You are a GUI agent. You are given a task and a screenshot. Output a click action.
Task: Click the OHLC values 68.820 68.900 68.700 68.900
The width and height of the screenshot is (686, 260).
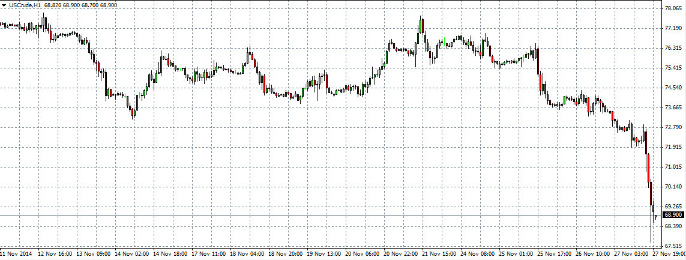pos(80,5)
